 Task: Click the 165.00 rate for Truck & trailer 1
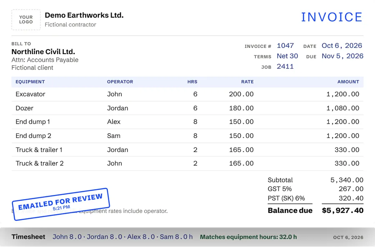pos(241,150)
